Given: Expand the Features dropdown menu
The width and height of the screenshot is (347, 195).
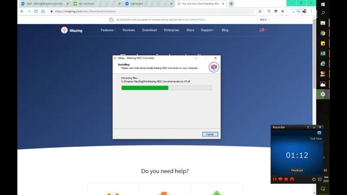Looking at the screenshot, I should point(108,30).
